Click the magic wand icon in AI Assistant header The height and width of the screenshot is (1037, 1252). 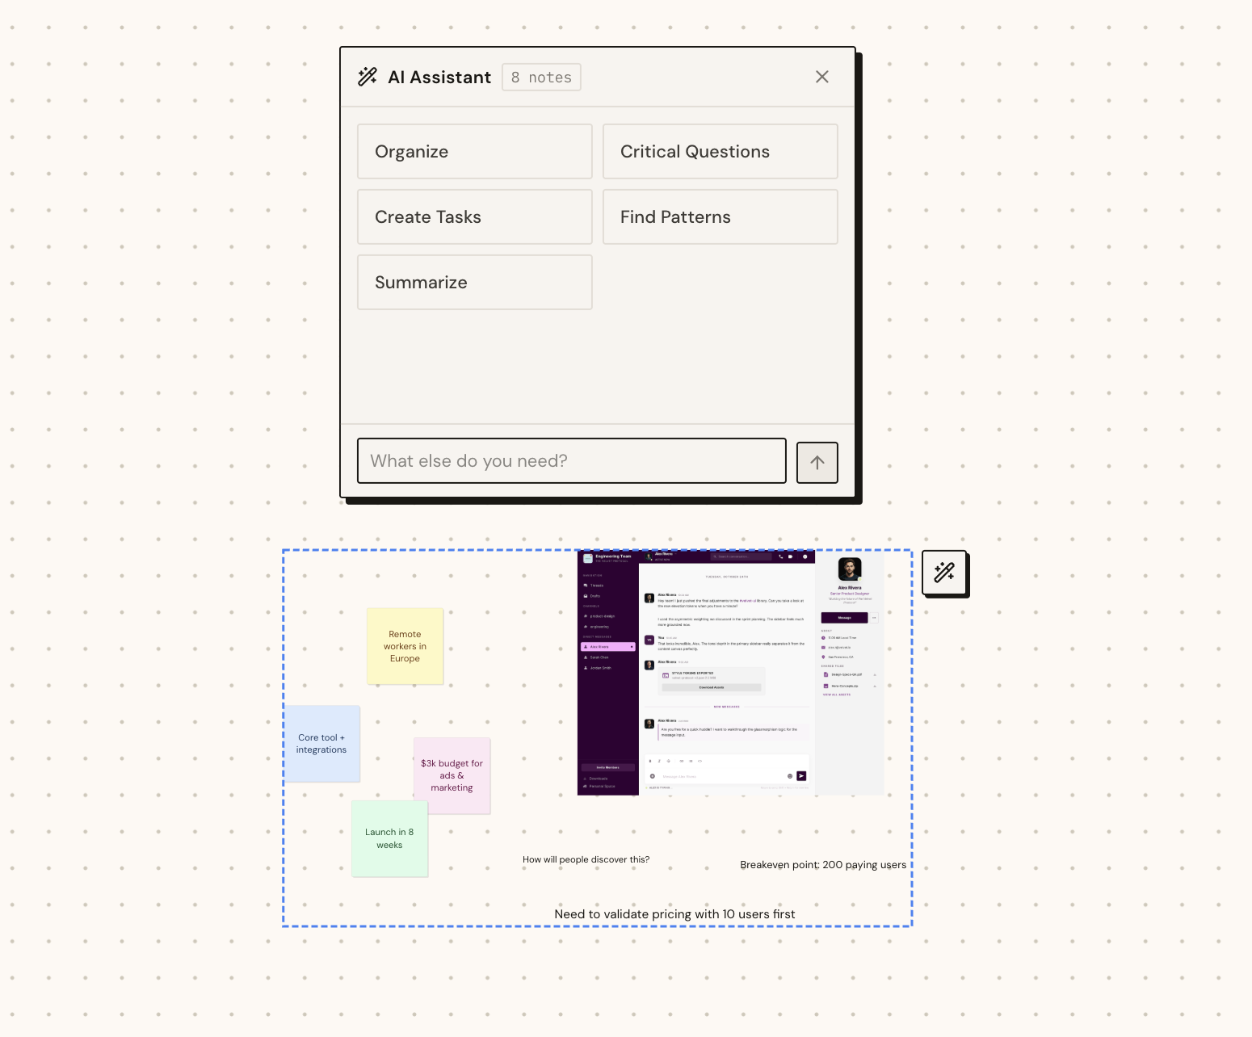pyautogui.click(x=368, y=77)
